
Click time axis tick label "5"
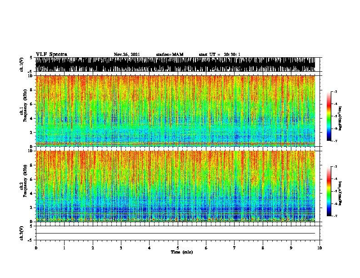point(178,248)
